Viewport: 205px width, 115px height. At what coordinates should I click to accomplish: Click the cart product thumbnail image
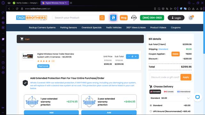coord(28,57)
